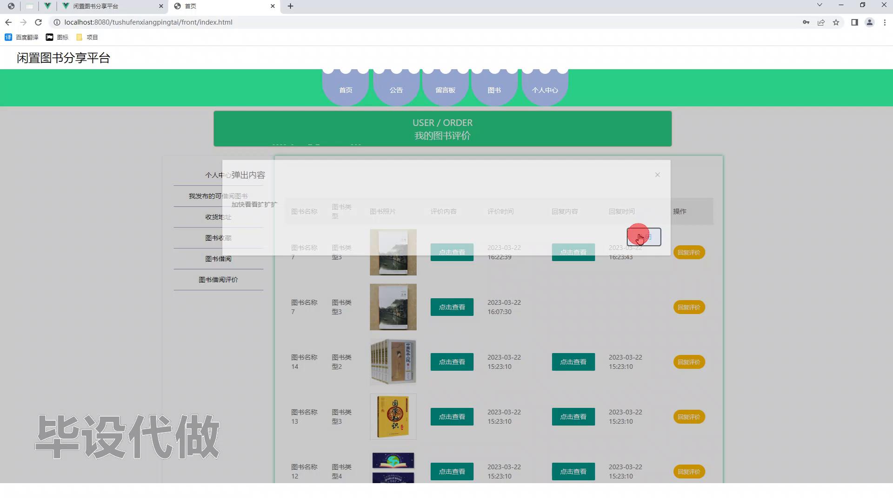
Task: Open the book photo in the 16:07:30 row
Action: [393, 307]
